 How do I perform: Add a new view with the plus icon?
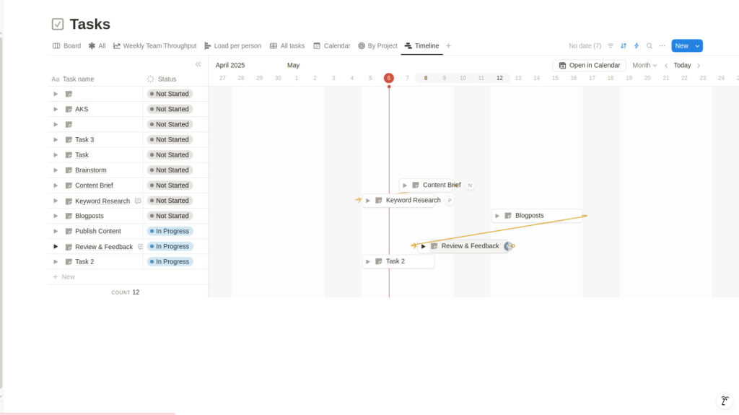[448, 45]
